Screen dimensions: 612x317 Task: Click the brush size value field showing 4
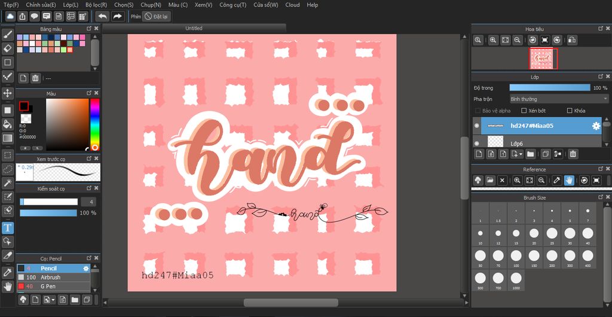tap(88, 202)
